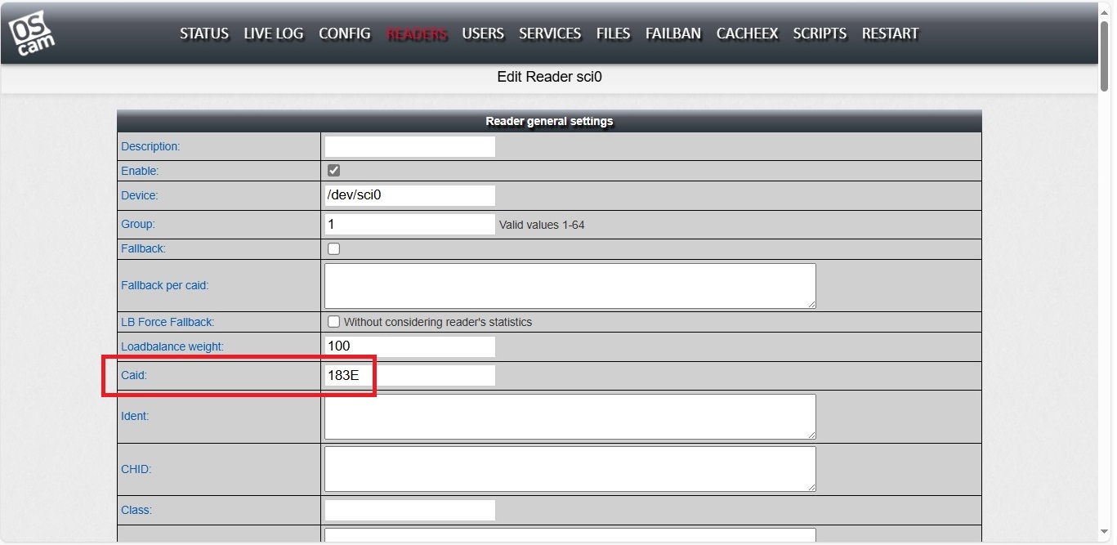Switch to the USERS page

482,34
